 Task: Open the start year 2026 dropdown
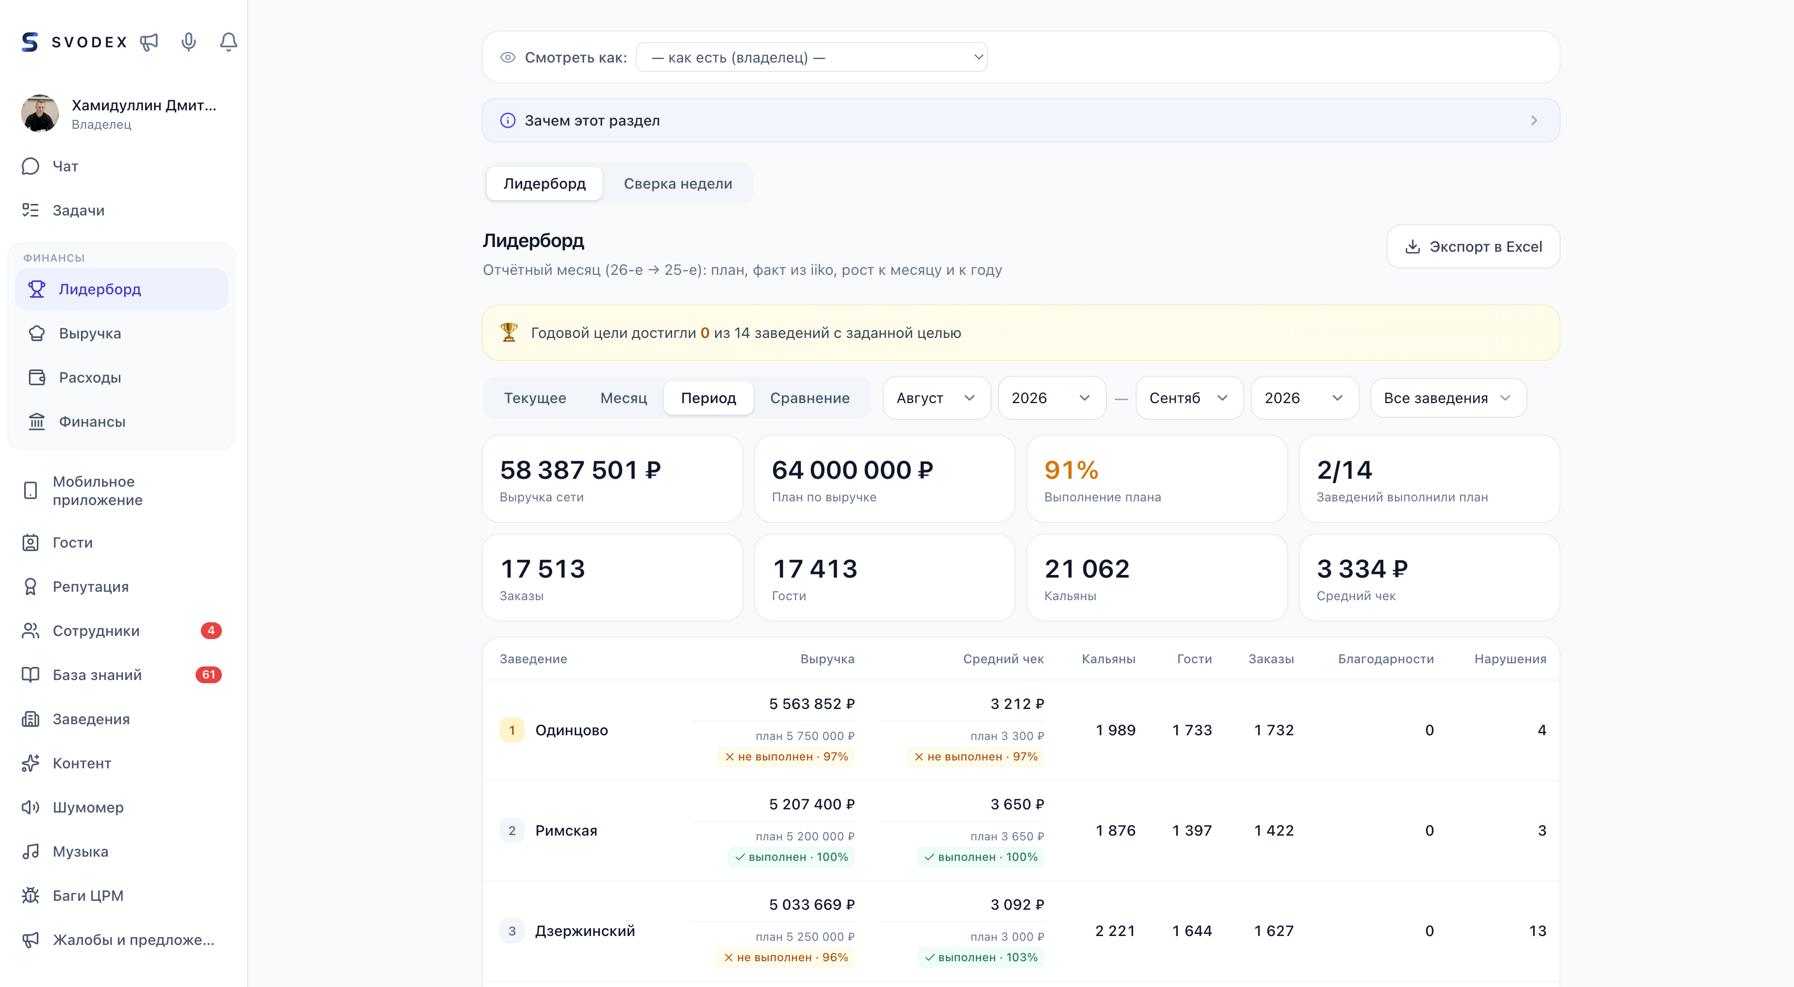[x=1052, y=398]
